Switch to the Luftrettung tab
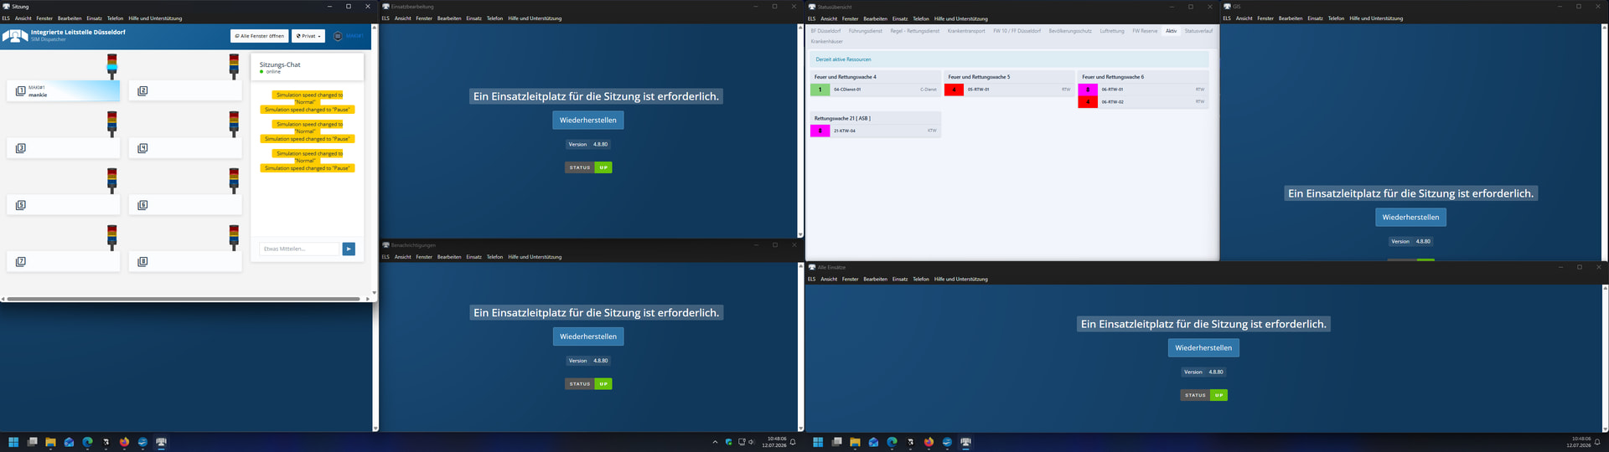This screenshot has width=1609, height=452. 1112,31
